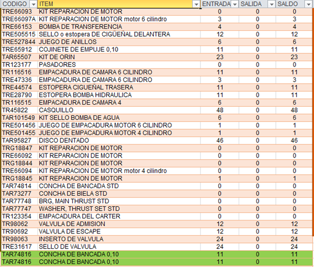This screenshot has width=314, height=267.
Task: Click code cell TAR65507
Action: point(19,57)
